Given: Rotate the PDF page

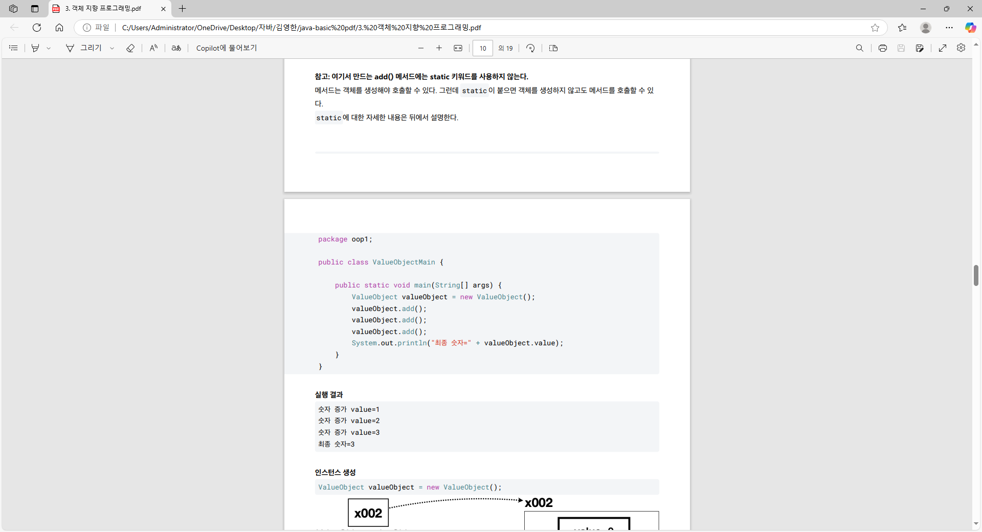Looking at the screenshot, I should 530,48.
